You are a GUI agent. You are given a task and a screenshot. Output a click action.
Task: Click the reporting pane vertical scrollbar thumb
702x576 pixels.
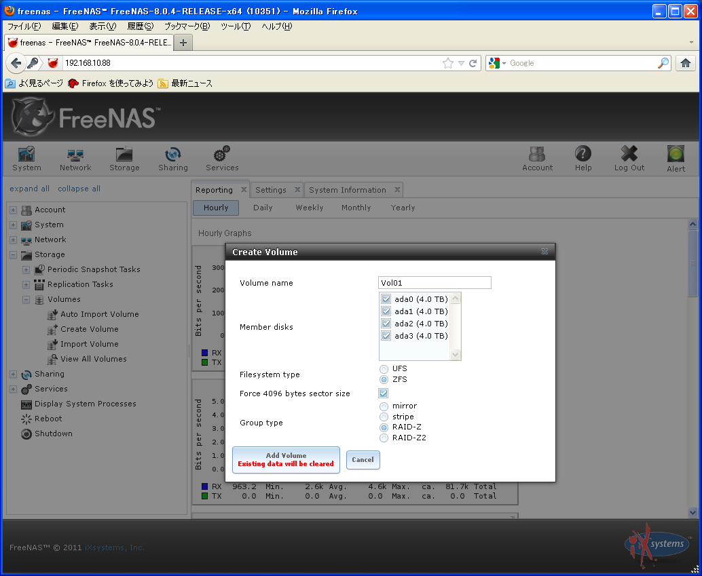click(692, 263)
